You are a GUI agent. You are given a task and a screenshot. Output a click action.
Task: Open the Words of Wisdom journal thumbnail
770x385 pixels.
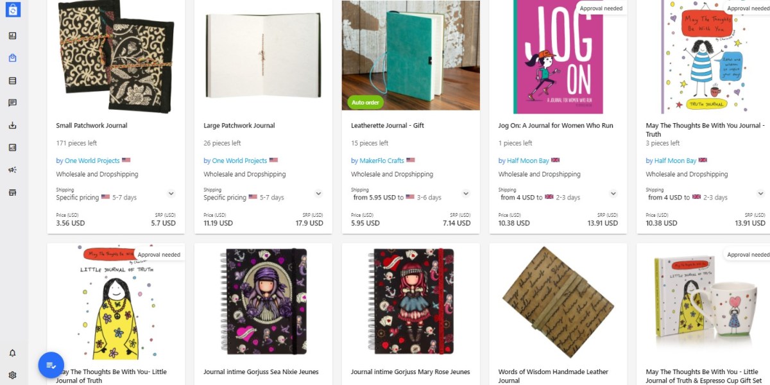[558, 302]
